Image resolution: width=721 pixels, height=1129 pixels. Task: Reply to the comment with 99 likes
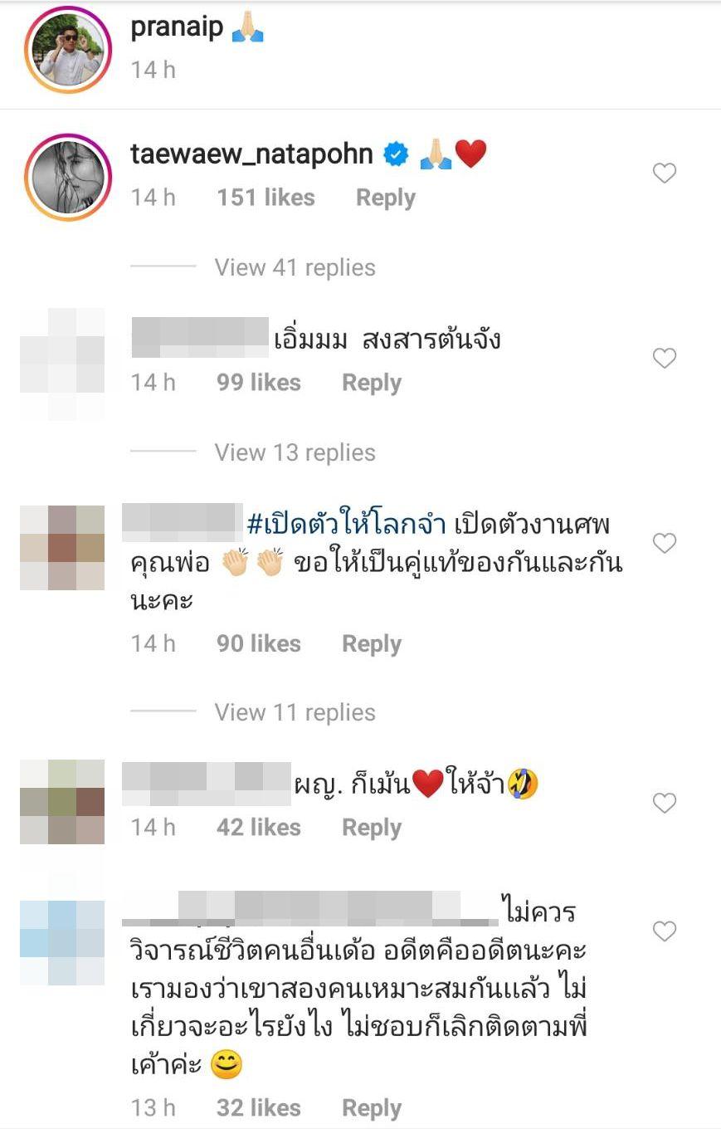click(372, 383)
